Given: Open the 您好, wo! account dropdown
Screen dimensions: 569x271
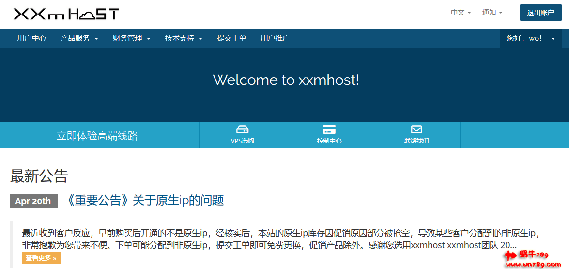Looking at the screenshot, I should (x=531, y=38).
